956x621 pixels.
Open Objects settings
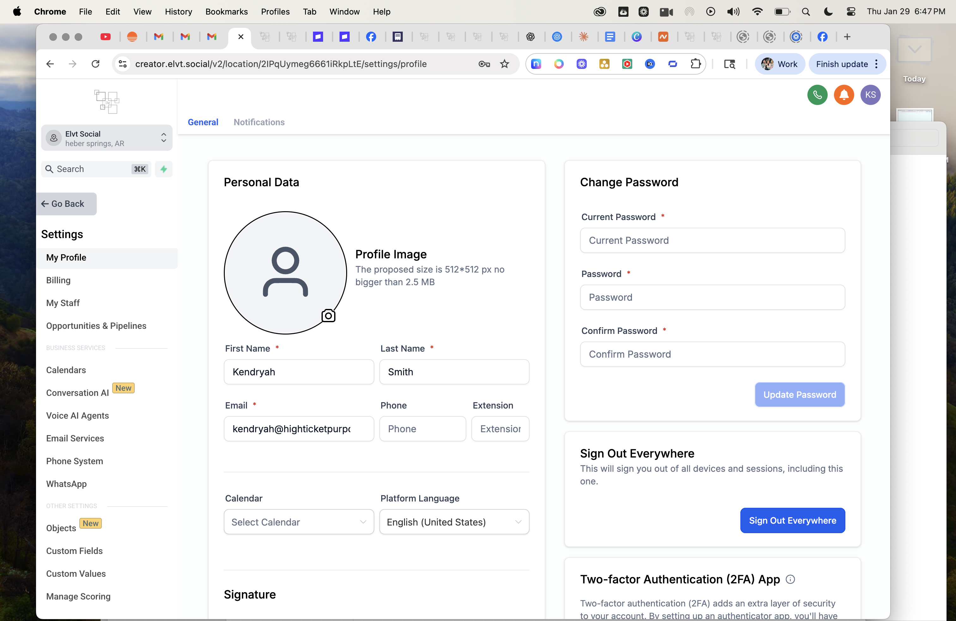[61, 528]
